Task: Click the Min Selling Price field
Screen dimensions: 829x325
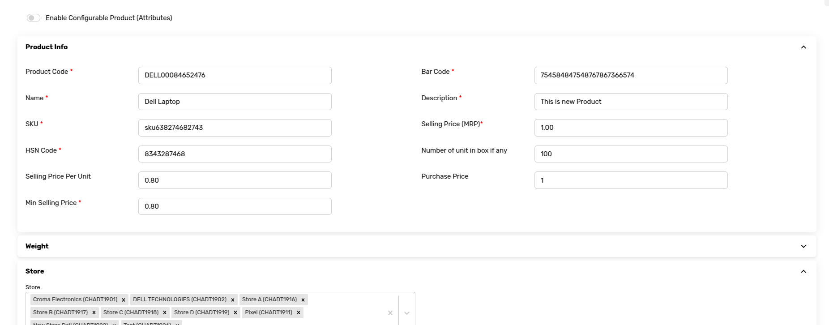Action: 235,206
